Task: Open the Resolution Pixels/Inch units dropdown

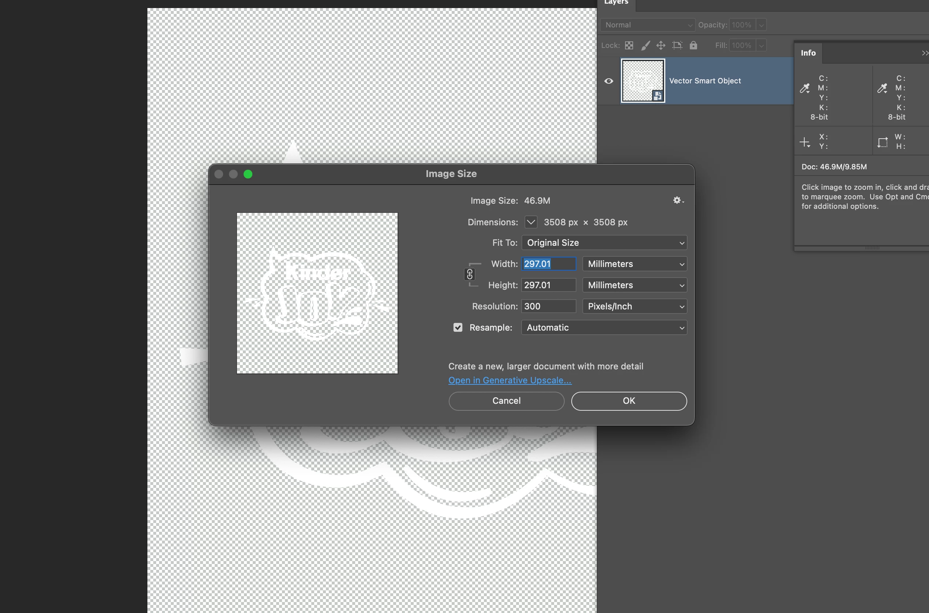Action: [635, 306]
